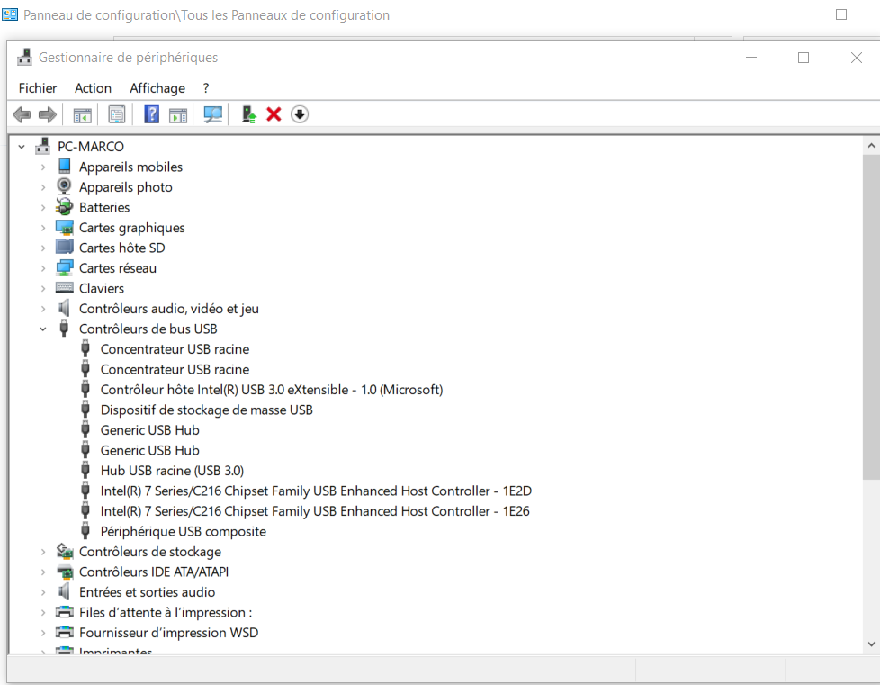
Task: Click the Update driver icon
Action: (x=248, y=114)
